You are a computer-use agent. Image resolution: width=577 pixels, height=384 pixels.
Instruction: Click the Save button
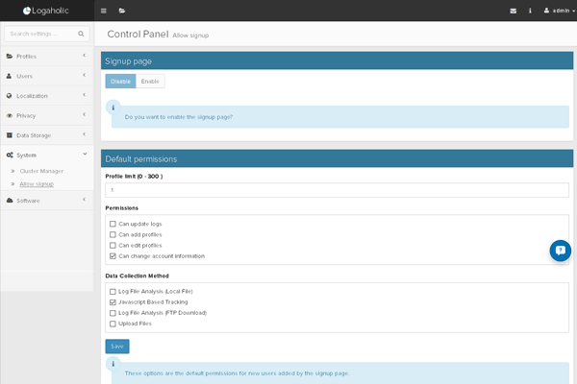pos(116,346)
